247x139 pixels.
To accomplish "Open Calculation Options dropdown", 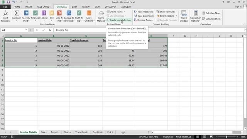I will click(x=196, y=16).
